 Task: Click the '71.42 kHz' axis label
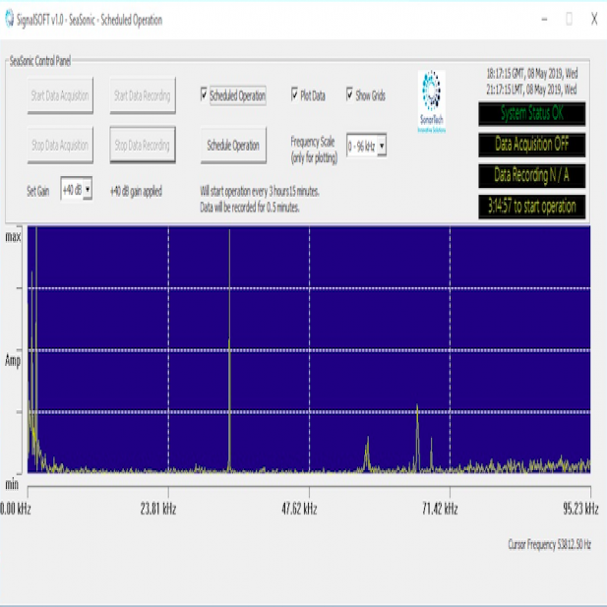coord(440,509)
